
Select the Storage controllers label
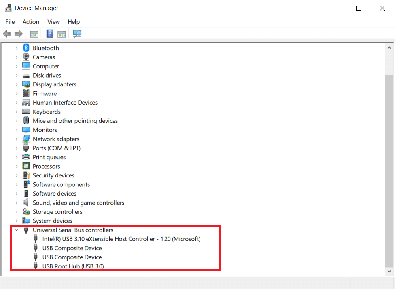pos(57,212)
